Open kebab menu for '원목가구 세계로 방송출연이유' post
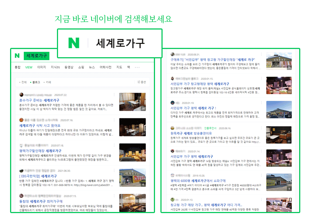The width and height of the screenshot is (310, 221). tap(261, 128)
